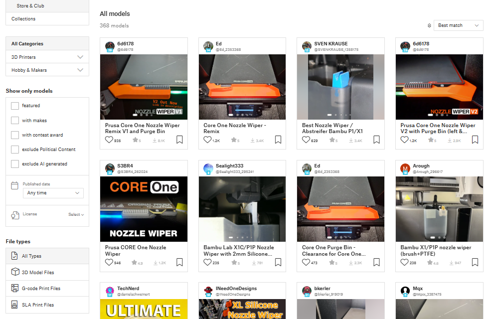Bookmark Prusa Core One Nozzle Wiper V2
Screen dimensions: 491x319
click(x=475, y=140)
